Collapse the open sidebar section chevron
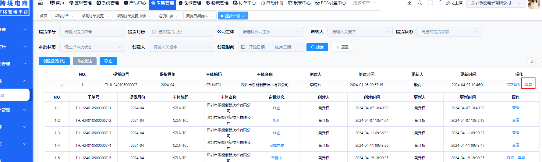 tap(25, 81)
